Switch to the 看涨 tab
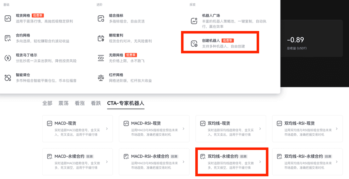Viewport: 349px width, 179px height. [x=80, y=103]
